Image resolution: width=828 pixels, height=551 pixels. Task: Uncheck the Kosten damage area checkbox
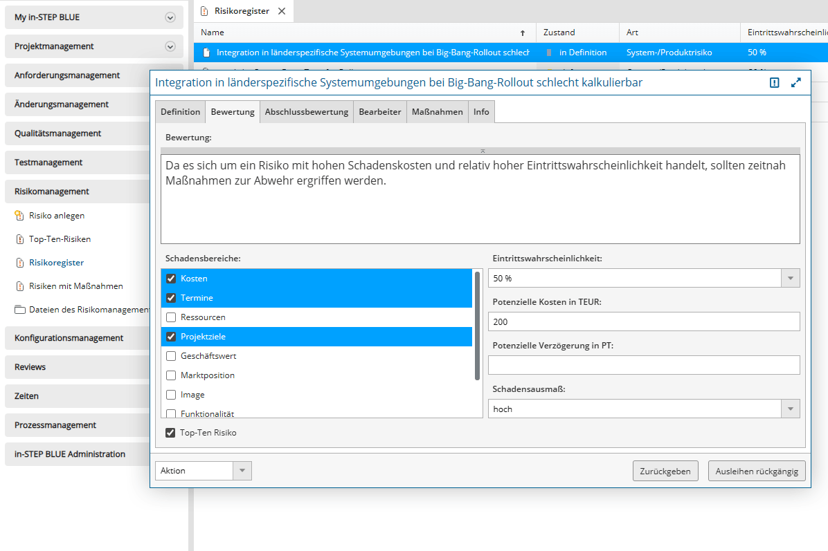(x=171, y=279)
